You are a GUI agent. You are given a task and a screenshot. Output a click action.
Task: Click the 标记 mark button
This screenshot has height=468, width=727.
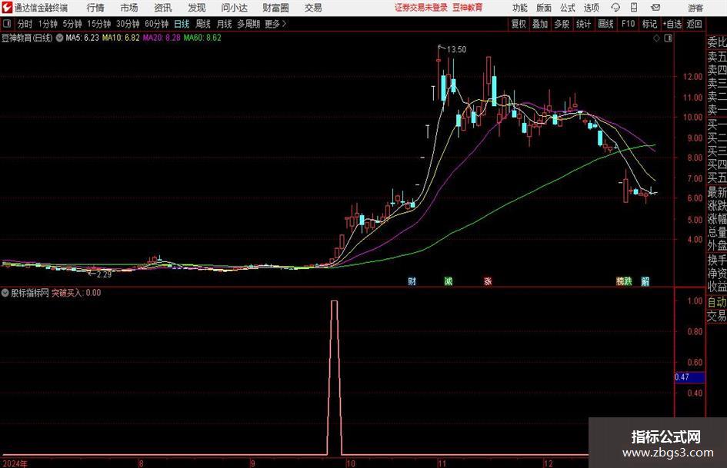point(649,24)
